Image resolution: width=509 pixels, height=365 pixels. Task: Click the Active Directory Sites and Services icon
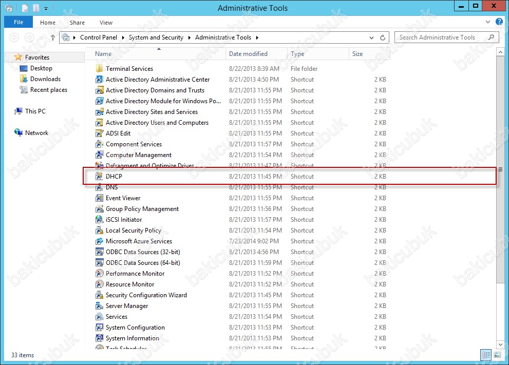[x=99, y=112]
